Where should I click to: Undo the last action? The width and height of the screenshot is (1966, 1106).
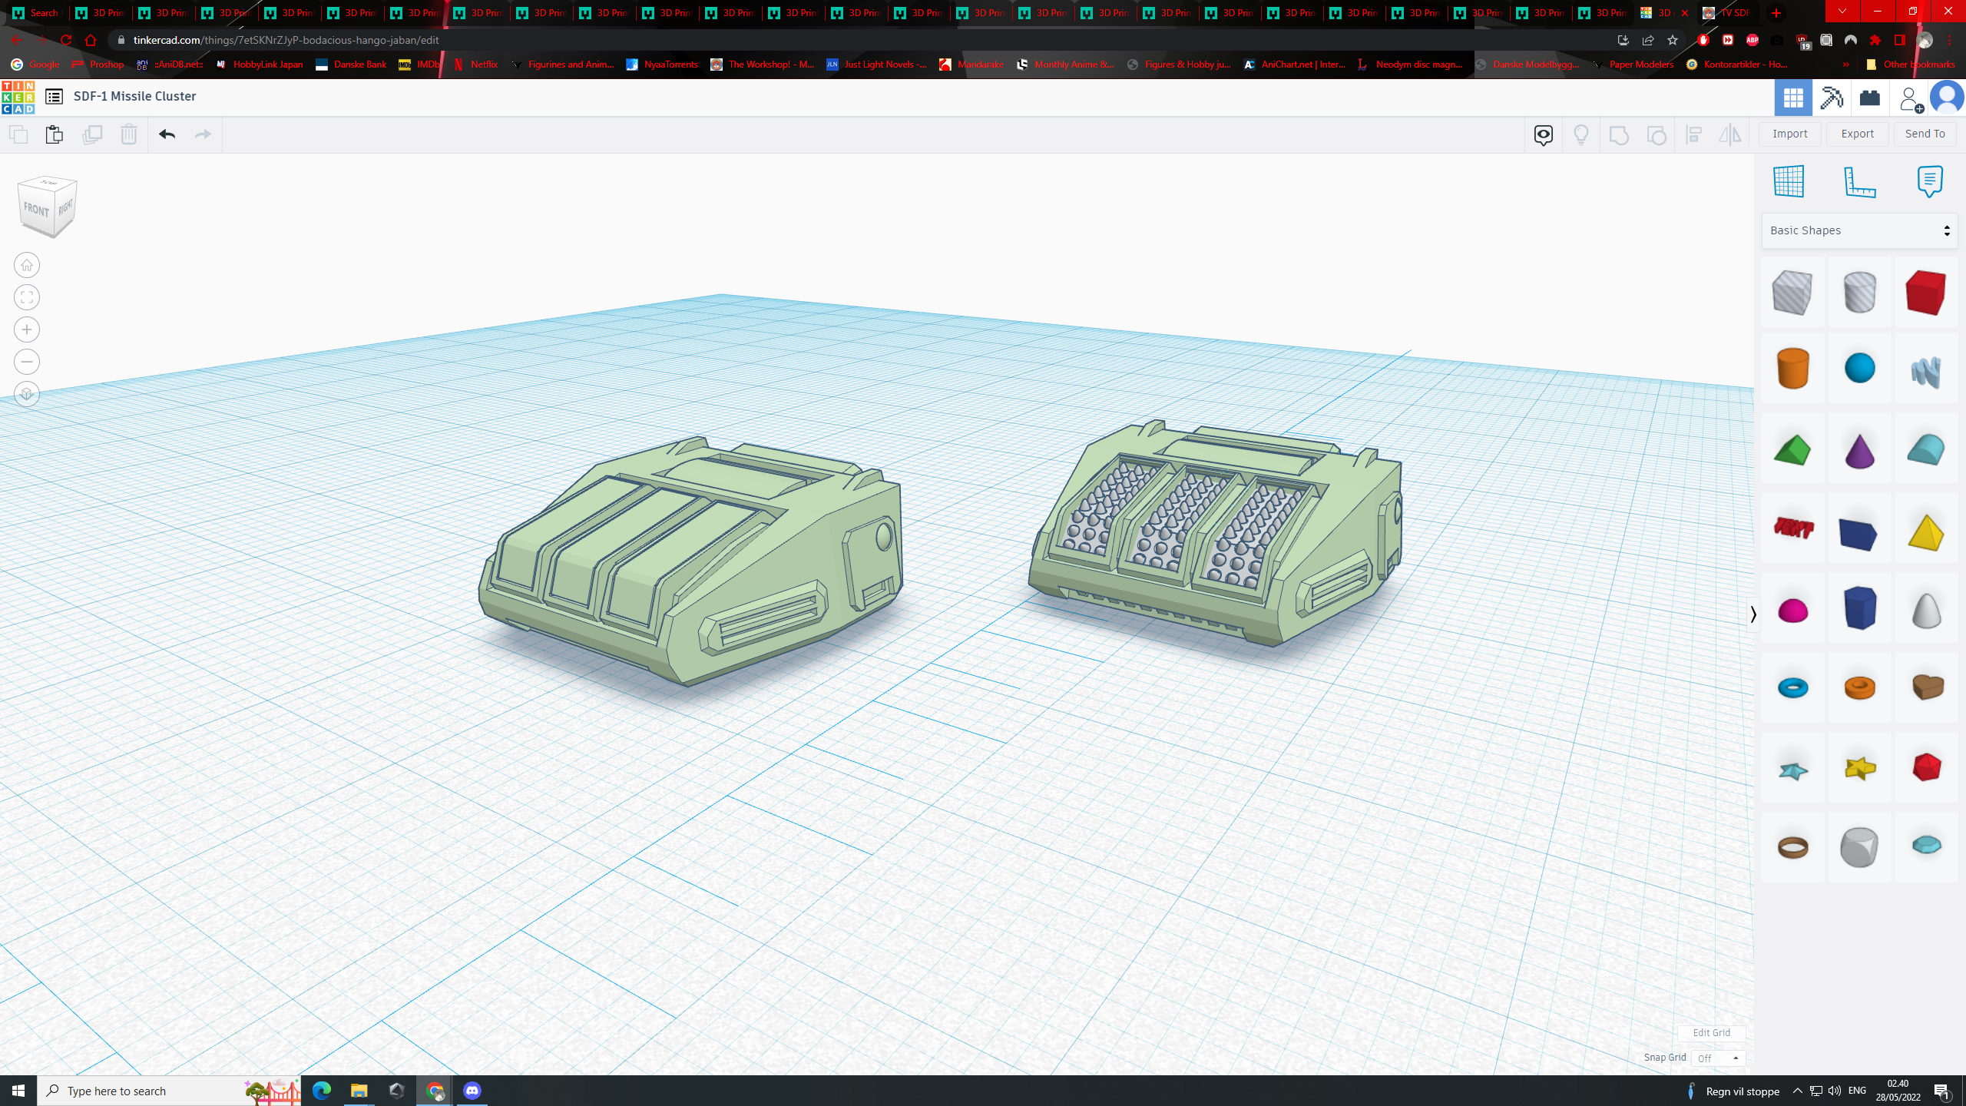[x=167, y=134]
